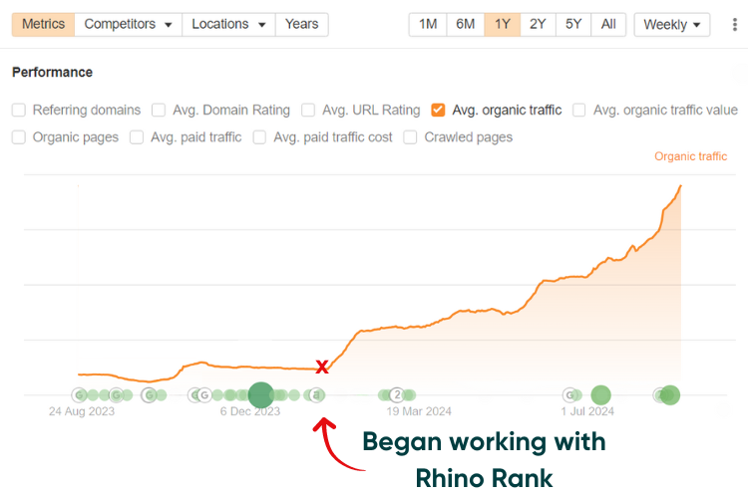This screenshot has width=748, height=498.
Task: Select the 1Y time range
Action: point(502,24)
